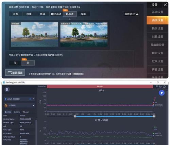This screenshot has height=145, width=170.
Task: Maximize the PerfDog window
Action: tap(158, 83)
